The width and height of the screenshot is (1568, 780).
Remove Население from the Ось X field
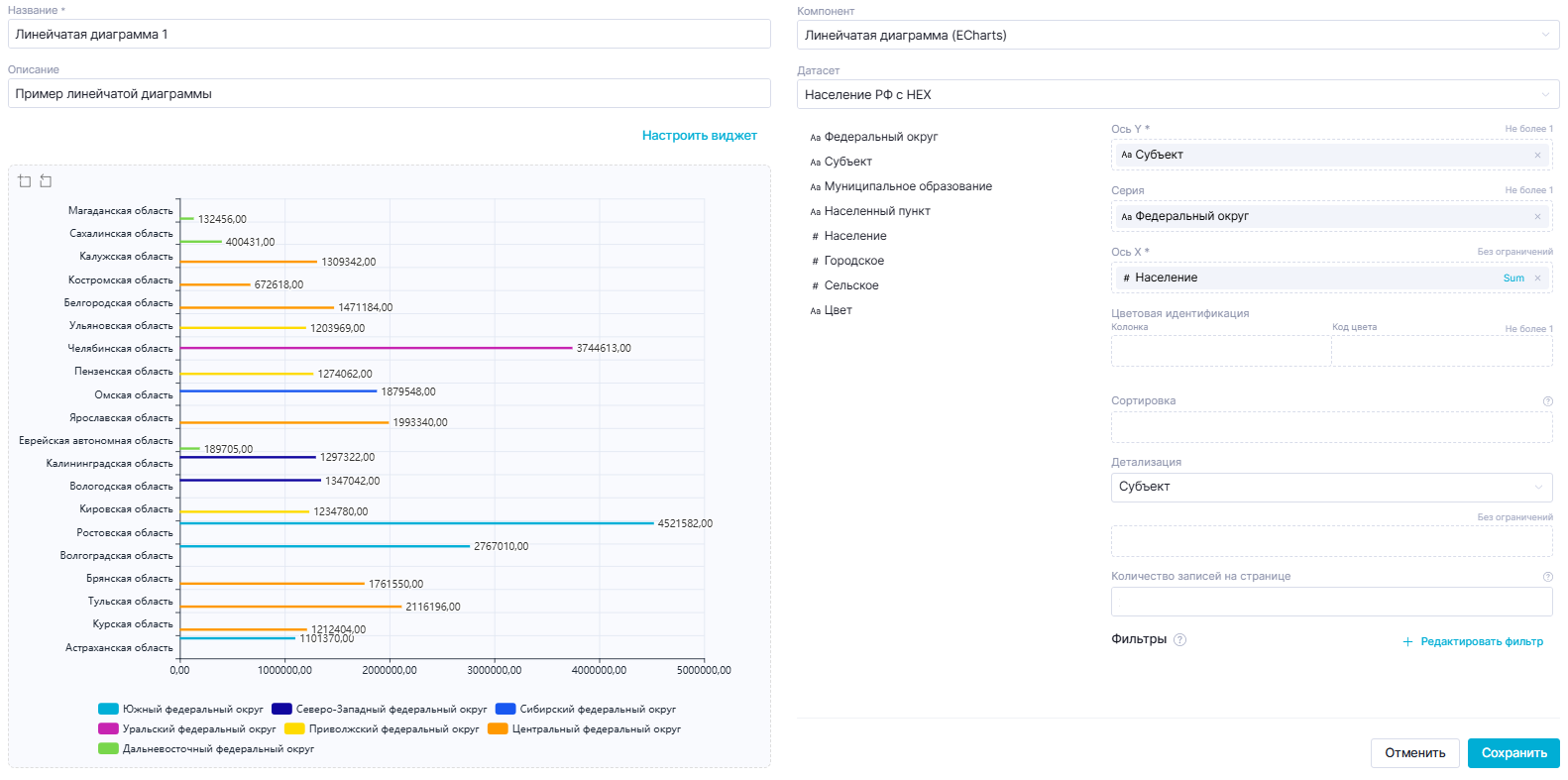(1537, 279)
